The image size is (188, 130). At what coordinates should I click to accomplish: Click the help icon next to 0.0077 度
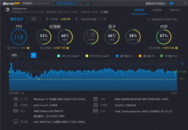click(x=67, y=48)
